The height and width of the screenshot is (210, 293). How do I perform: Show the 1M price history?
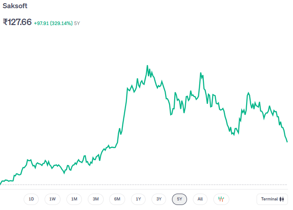(x=74, y=199)
